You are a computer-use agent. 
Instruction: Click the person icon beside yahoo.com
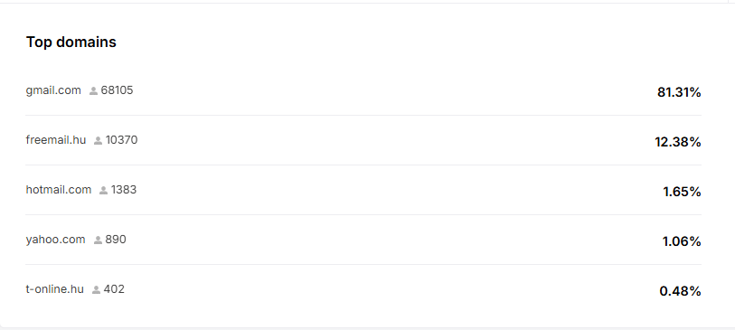[98, 240]
